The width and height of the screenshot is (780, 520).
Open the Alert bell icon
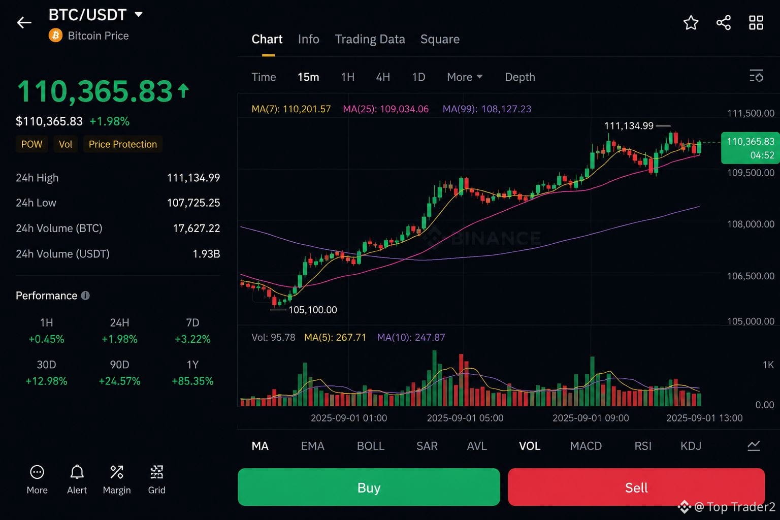click(x=77, y=472)
